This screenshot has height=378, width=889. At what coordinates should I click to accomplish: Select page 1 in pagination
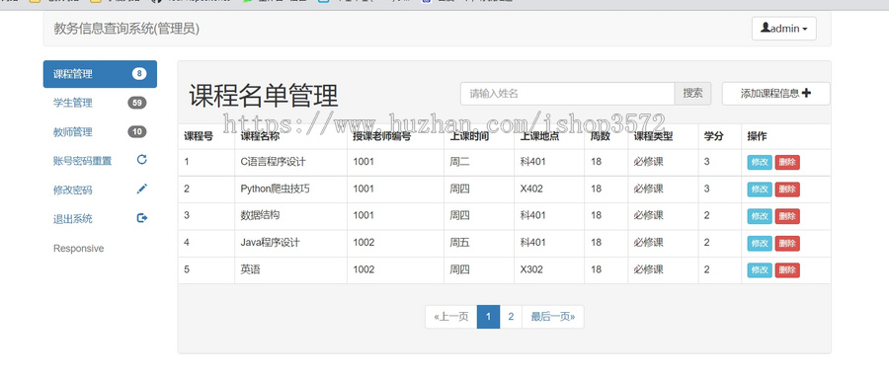[489, 317]
